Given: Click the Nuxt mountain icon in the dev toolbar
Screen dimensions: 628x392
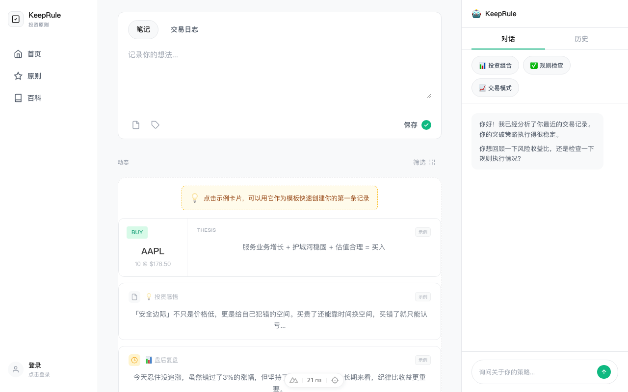Looking at the screenshot, I should [x=294, y=380].
